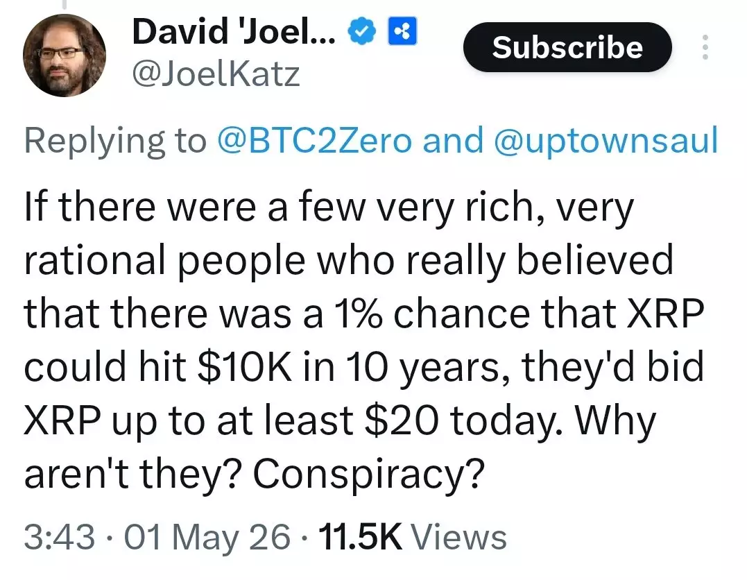Open the three-dot more options menu
Image resolution: width=747 pixels, height=580 pixels.
click(705, 47)
